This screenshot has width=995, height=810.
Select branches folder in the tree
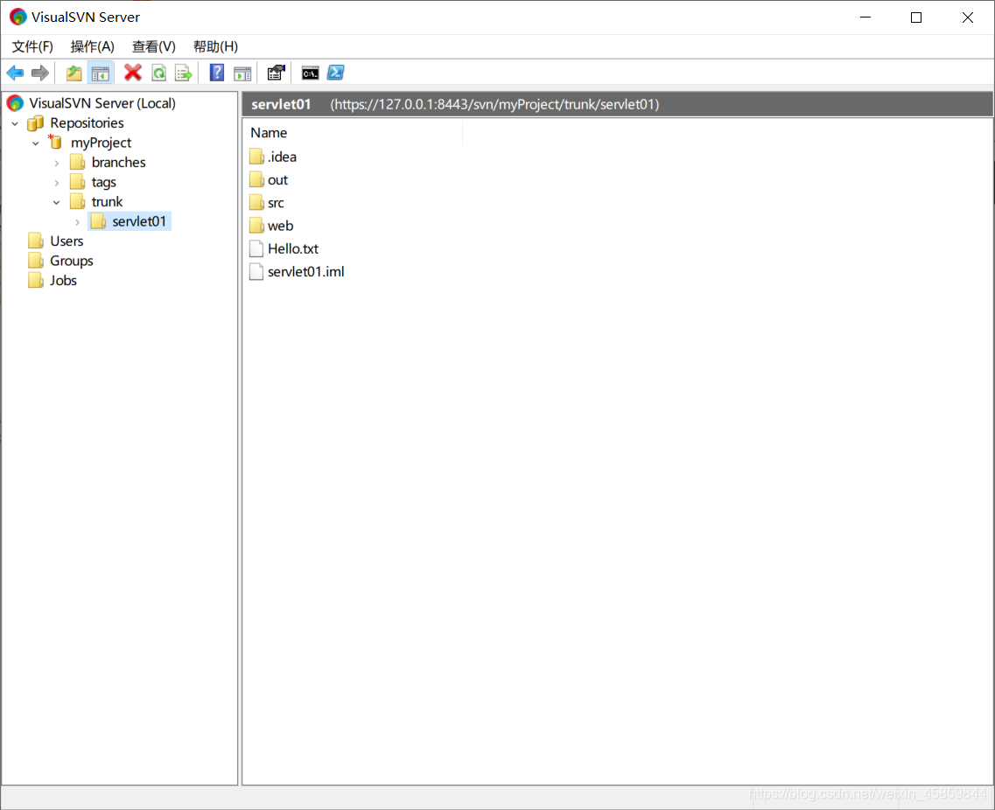[x=119, y=163]
